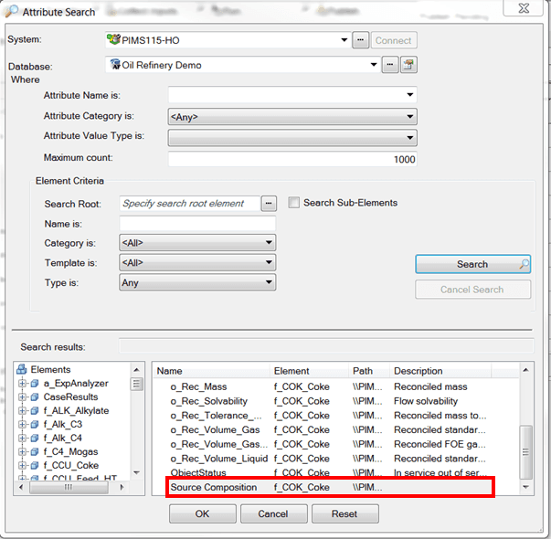The height and width of the screenshot is (539, 551).
Task: Click the elements tree scroll up arrow
Action: click(x=137, y=370)
